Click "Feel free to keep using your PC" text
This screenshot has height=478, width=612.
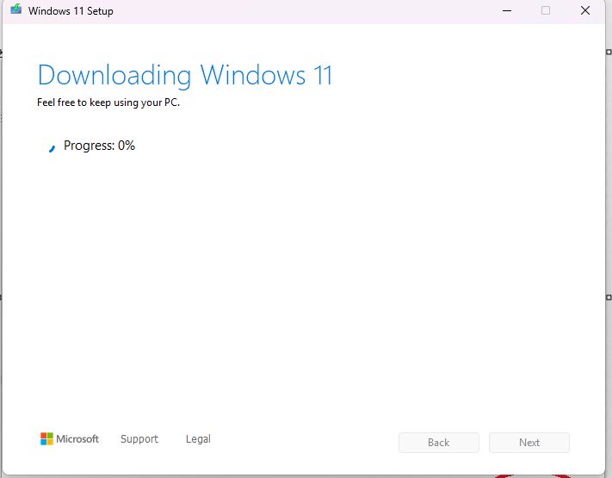click(108, 102)
